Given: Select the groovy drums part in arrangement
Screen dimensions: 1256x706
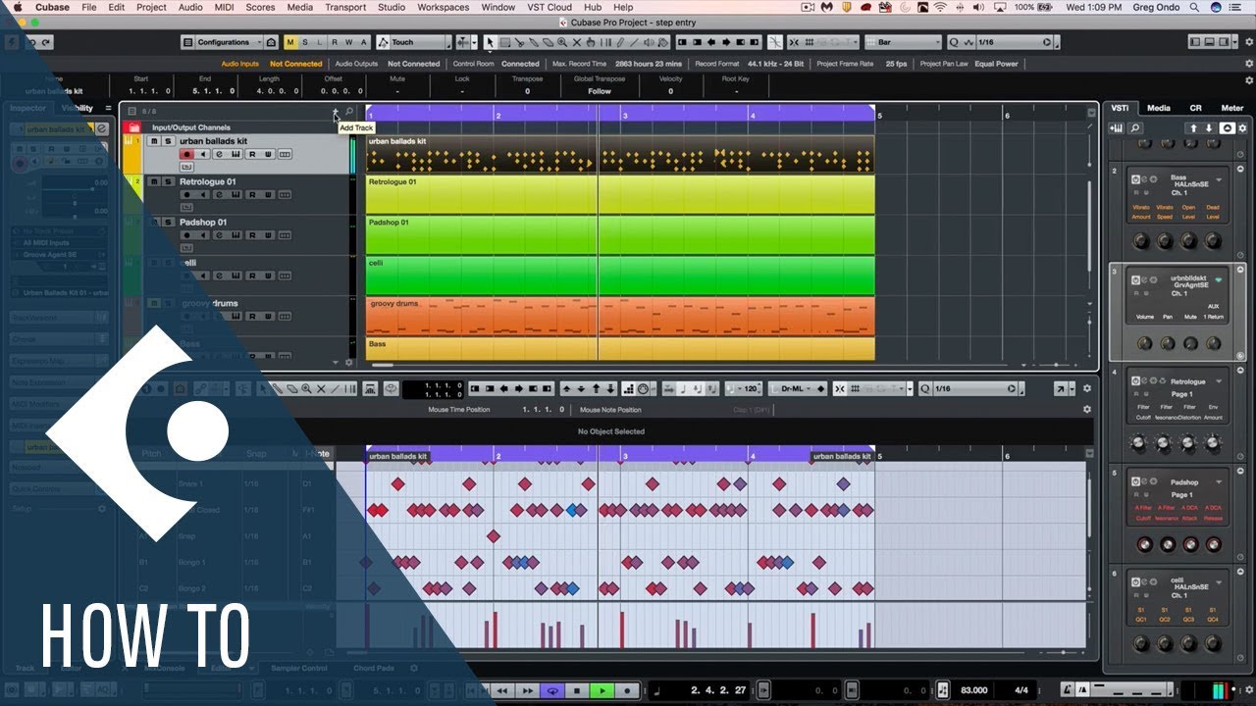Looking at the screenshot, I should [620, 316].
